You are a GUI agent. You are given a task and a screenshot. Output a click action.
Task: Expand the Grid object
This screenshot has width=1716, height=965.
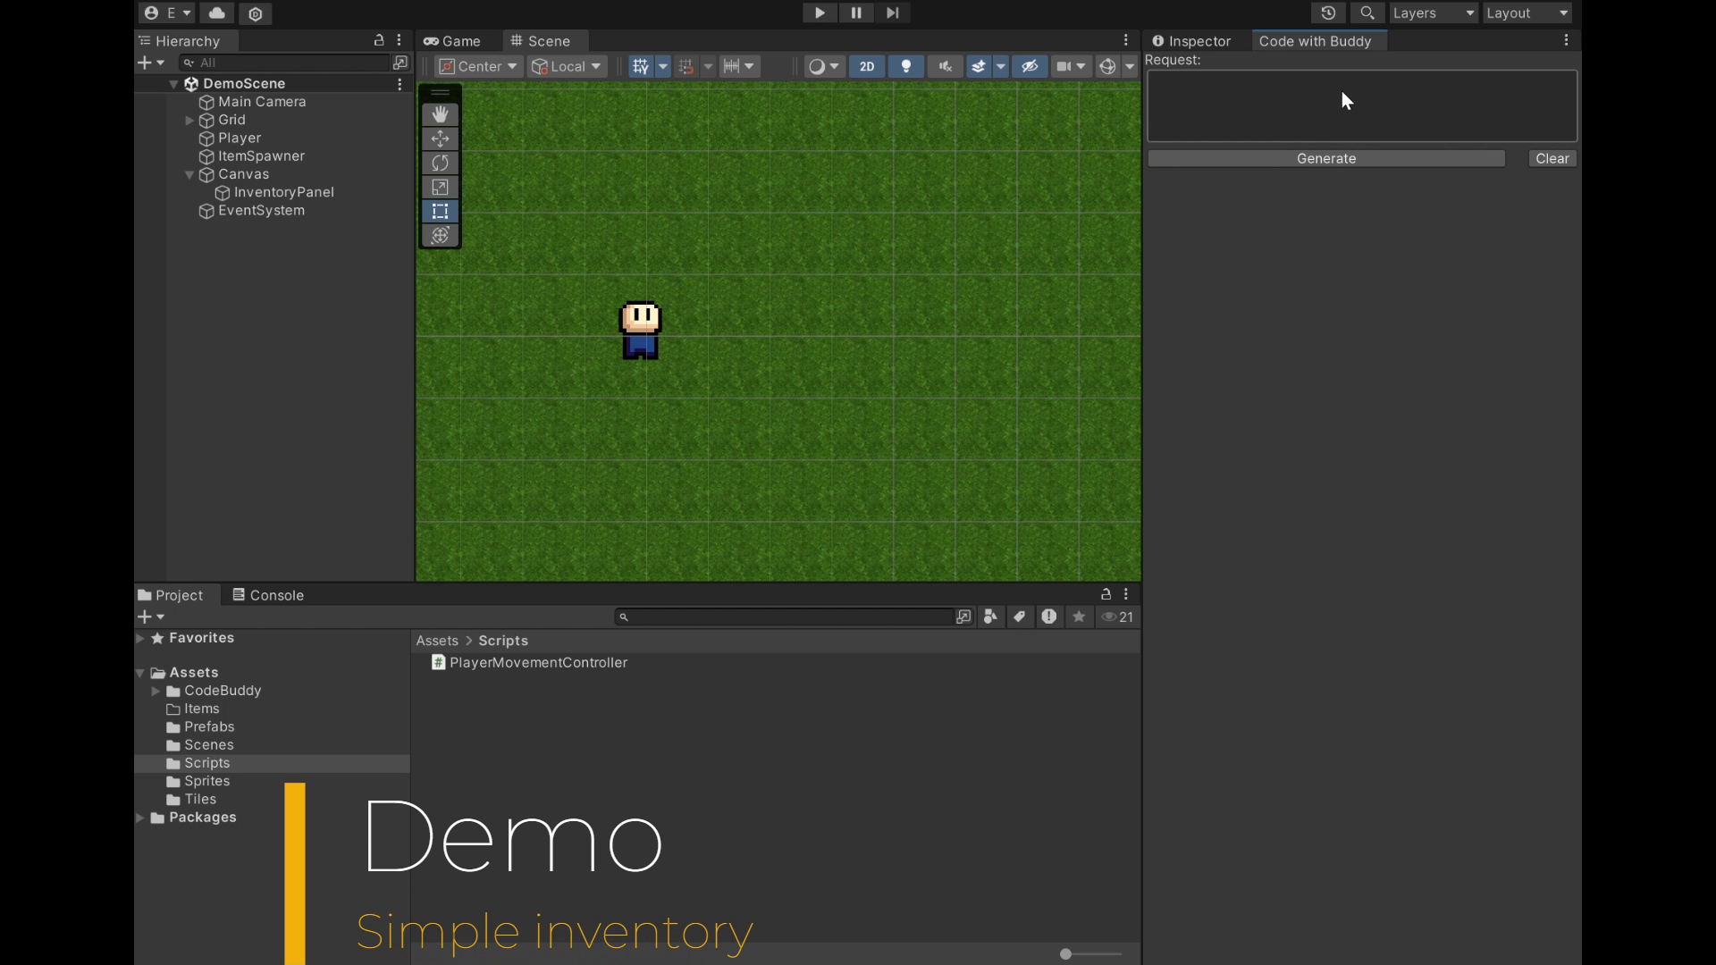pyautogui.click(x=189, y=120)
